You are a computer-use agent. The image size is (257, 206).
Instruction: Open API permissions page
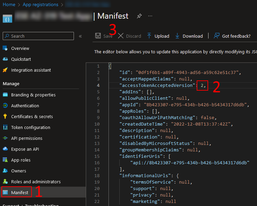(27, 138)
